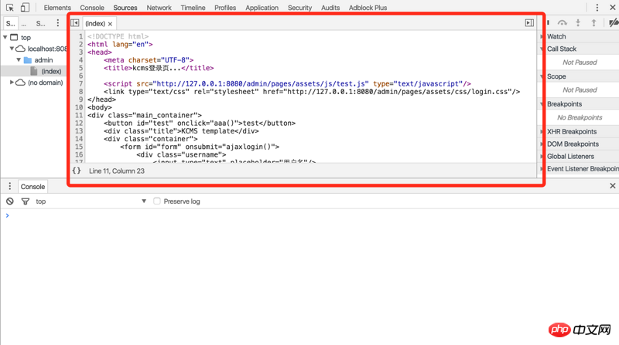
Task: Collapse the admin folder node
Action: pyautogui.click(x=19, y=60)
